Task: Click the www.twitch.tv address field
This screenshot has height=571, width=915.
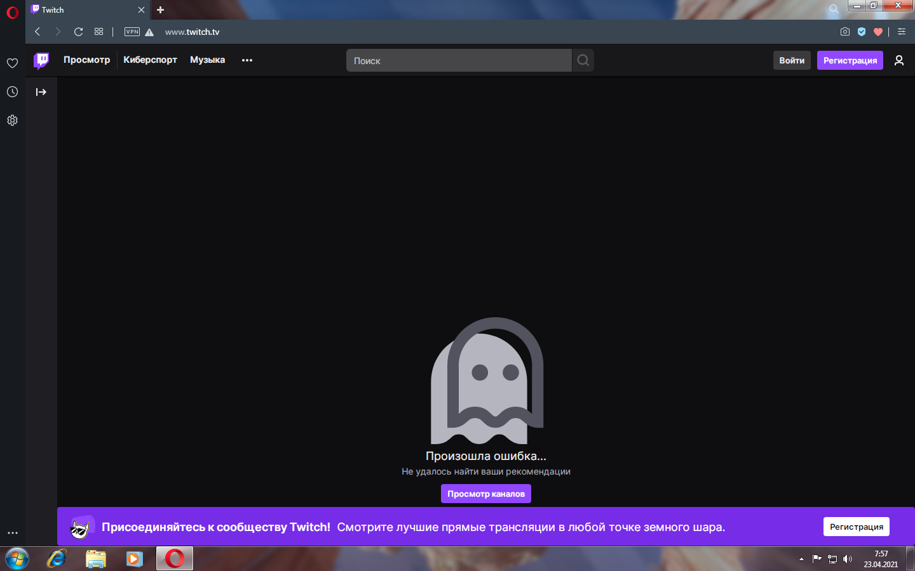Action: [192, 32]
